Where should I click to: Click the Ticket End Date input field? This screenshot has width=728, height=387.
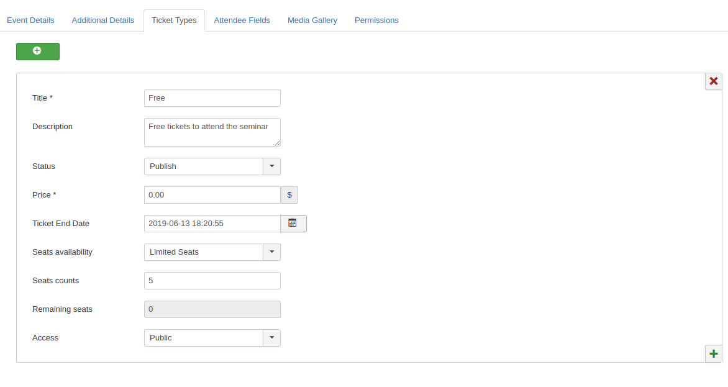pos(212,224)
